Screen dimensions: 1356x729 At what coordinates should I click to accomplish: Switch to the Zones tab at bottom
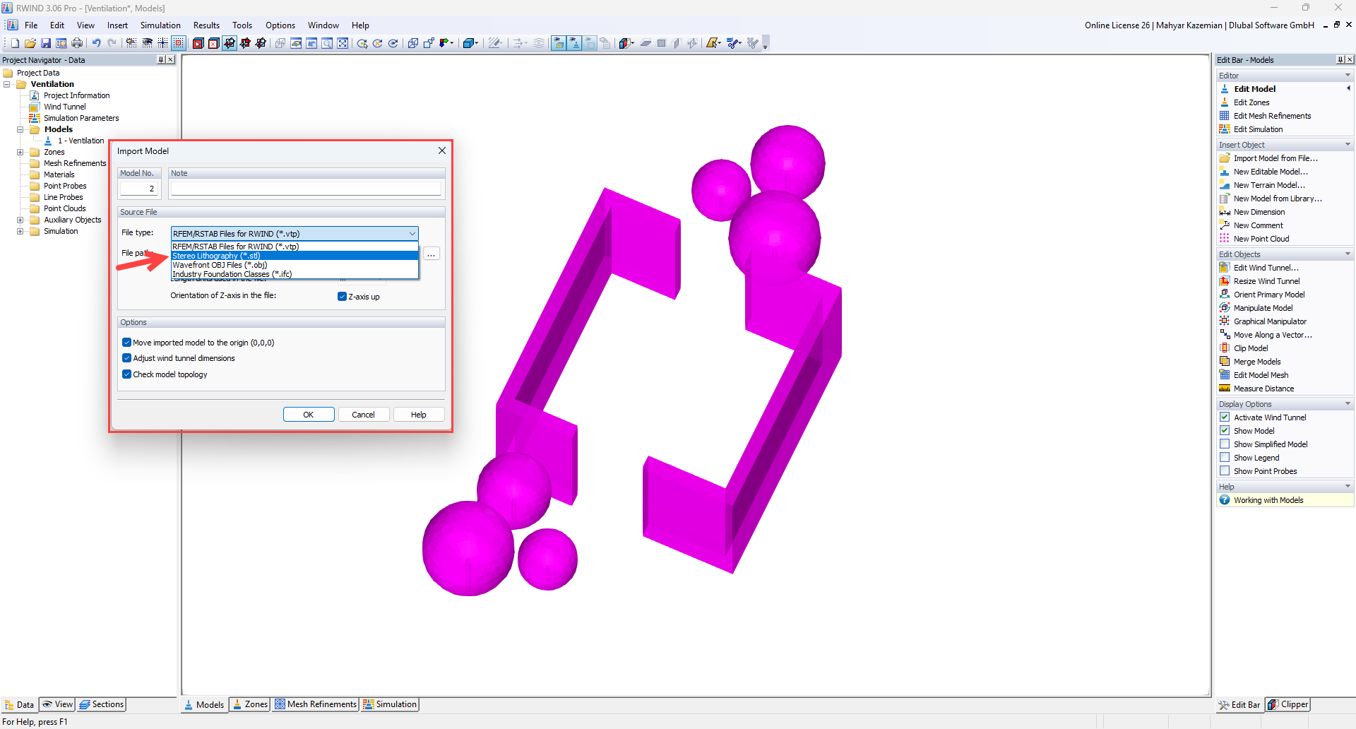pos(249,704)
